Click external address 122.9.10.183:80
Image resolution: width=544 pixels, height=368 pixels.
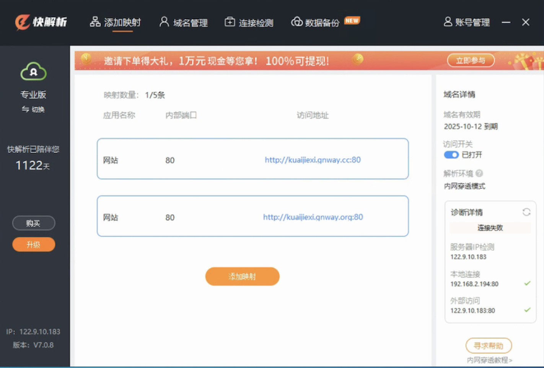[x=472, y=311]
